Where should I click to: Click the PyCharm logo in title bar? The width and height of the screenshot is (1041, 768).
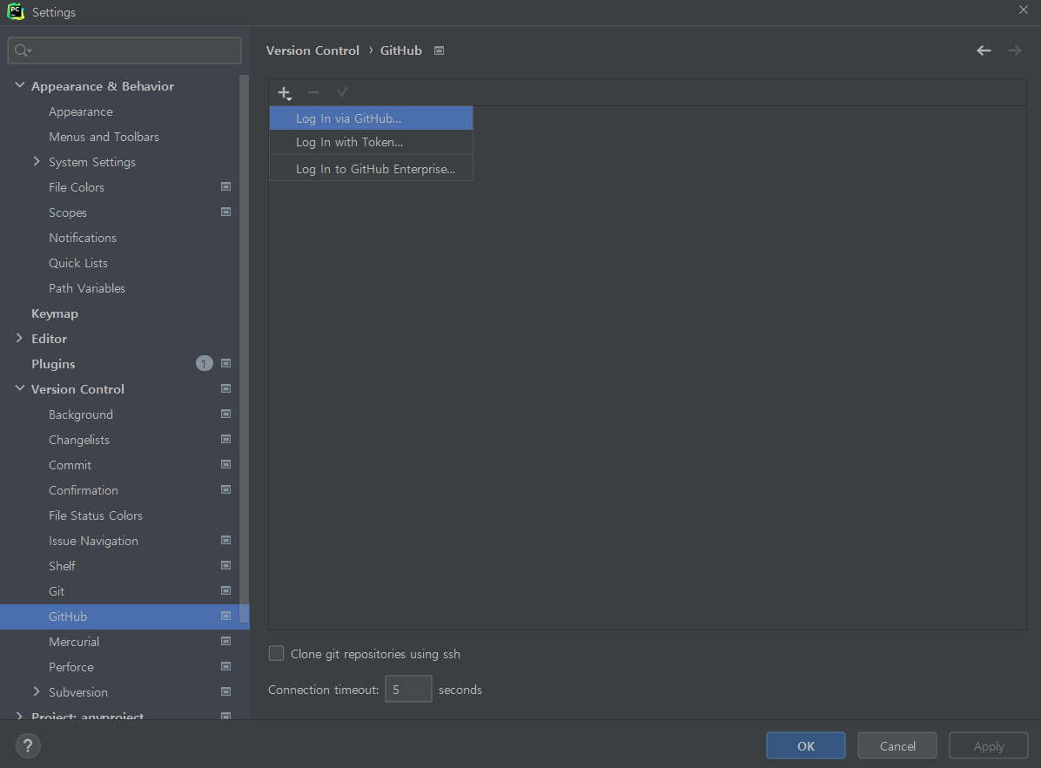pos(16,11)
